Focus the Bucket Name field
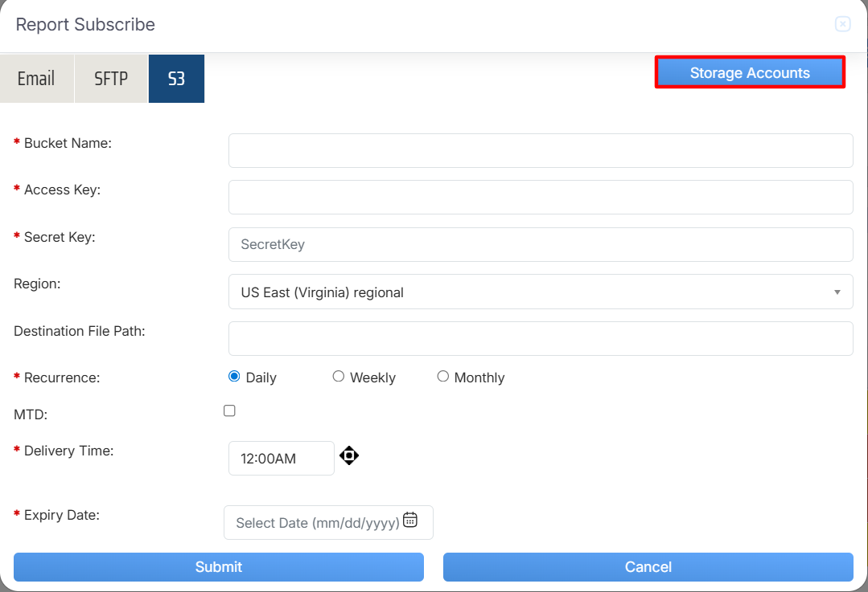 pos(540,151)
